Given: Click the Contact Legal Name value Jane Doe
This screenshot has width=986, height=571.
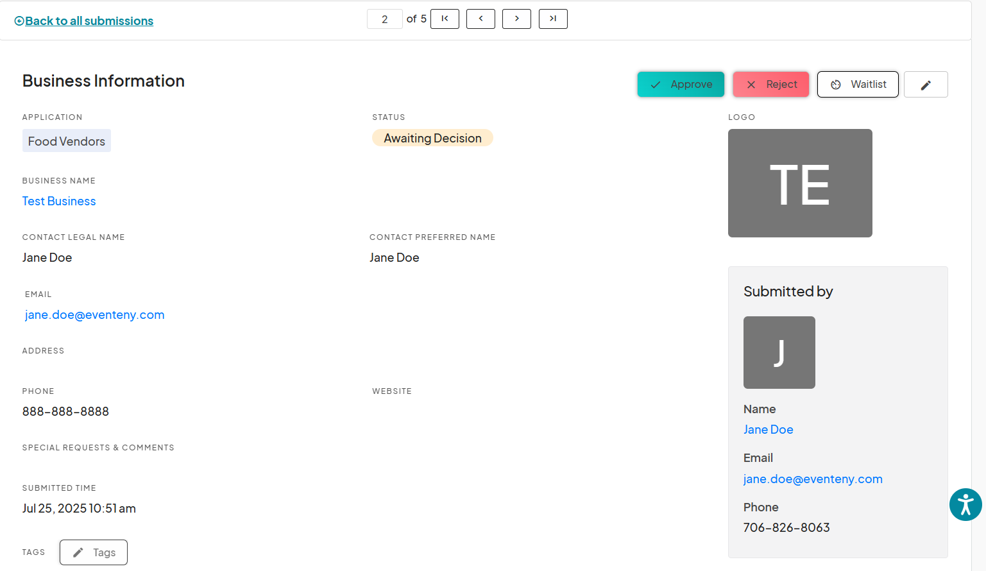Looking at the screenshot, I should (47, 258).
